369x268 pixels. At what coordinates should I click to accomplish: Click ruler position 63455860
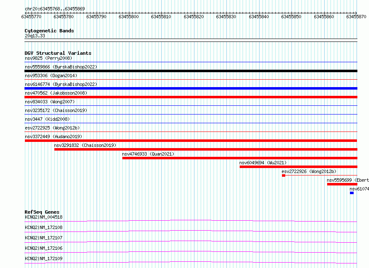pyautogui.click(x=324, y=17)
